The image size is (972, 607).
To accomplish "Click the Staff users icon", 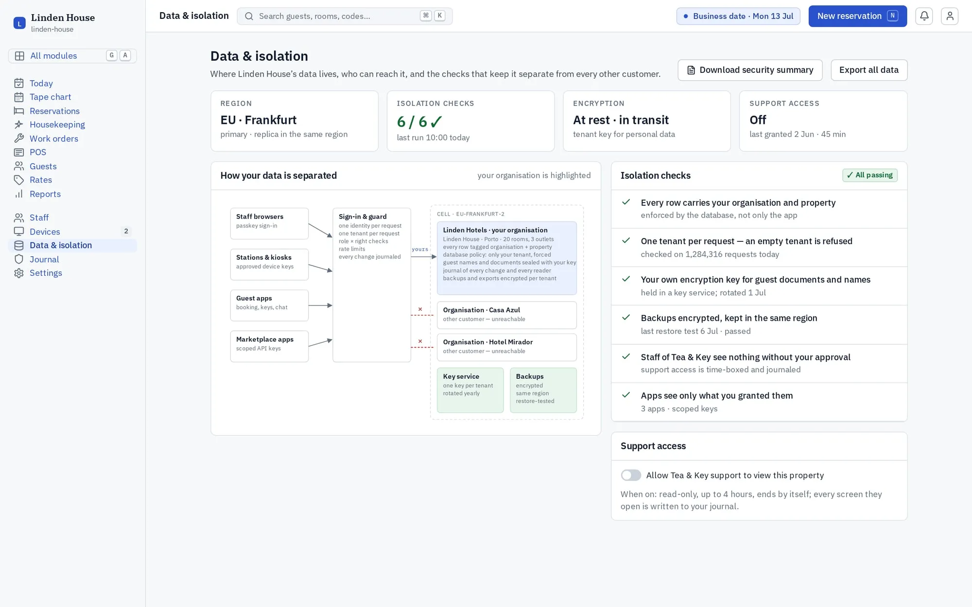I will pos(19,218).
